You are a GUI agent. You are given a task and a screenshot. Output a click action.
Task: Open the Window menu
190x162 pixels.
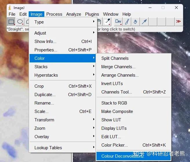pyautogui.click(x=111, y=14)
